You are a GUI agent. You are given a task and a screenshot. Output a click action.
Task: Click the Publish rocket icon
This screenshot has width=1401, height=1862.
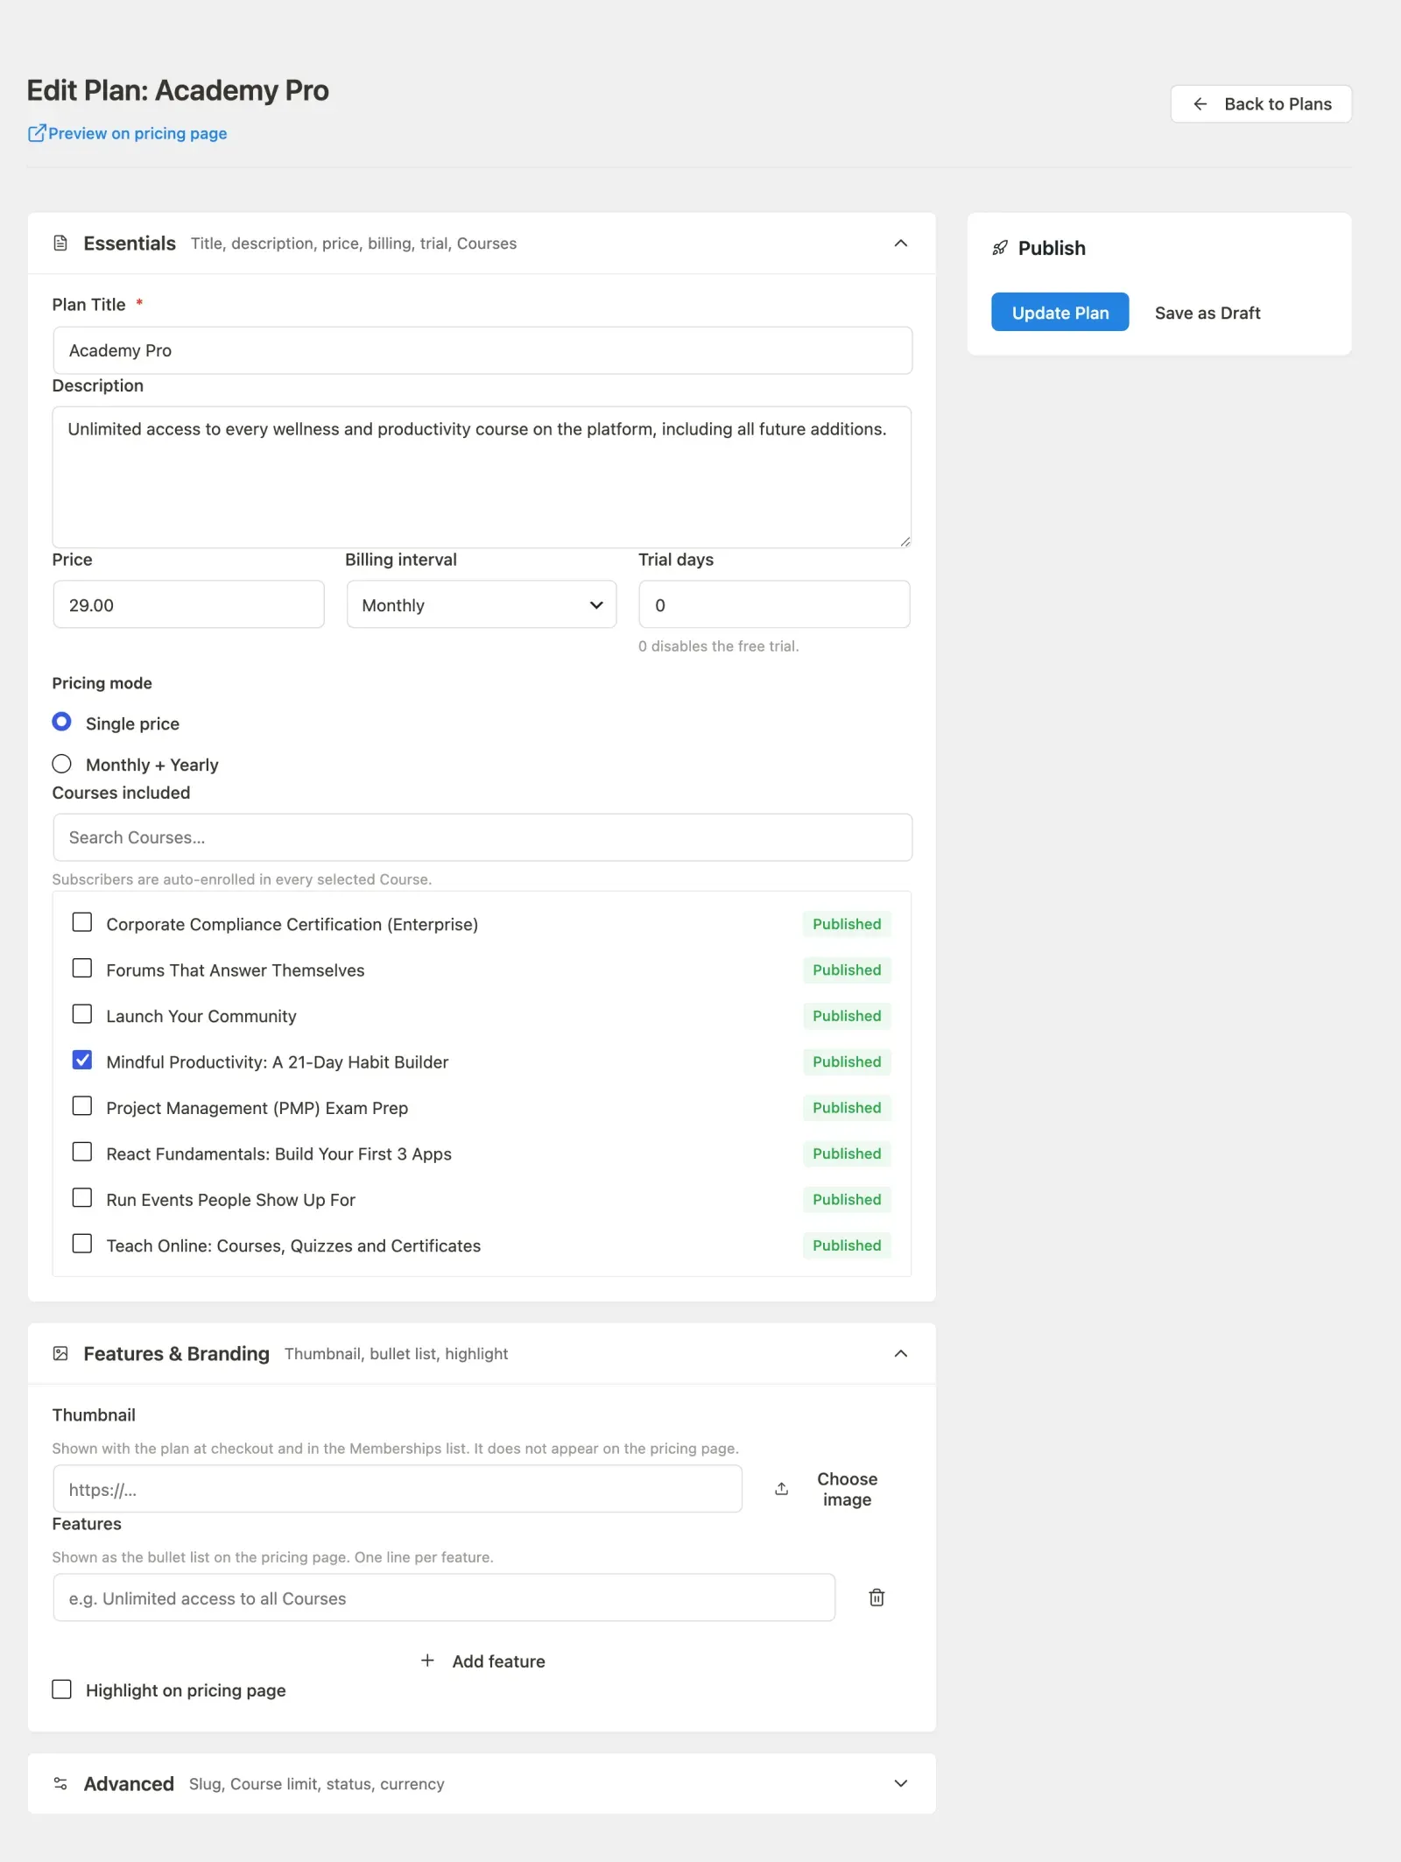point(1000,249)
